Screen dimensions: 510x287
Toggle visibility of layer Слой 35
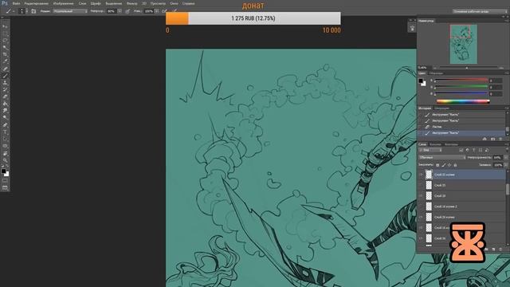click(421, 185)
